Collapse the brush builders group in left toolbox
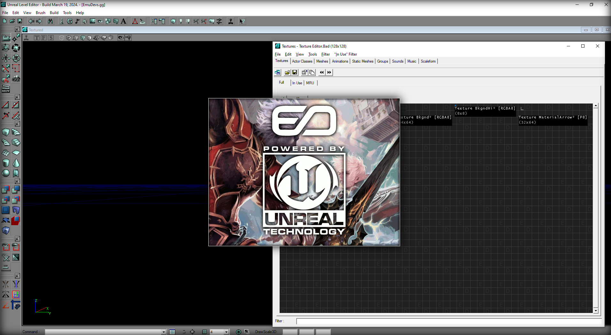Screen dimensions: 611x335 18,124
